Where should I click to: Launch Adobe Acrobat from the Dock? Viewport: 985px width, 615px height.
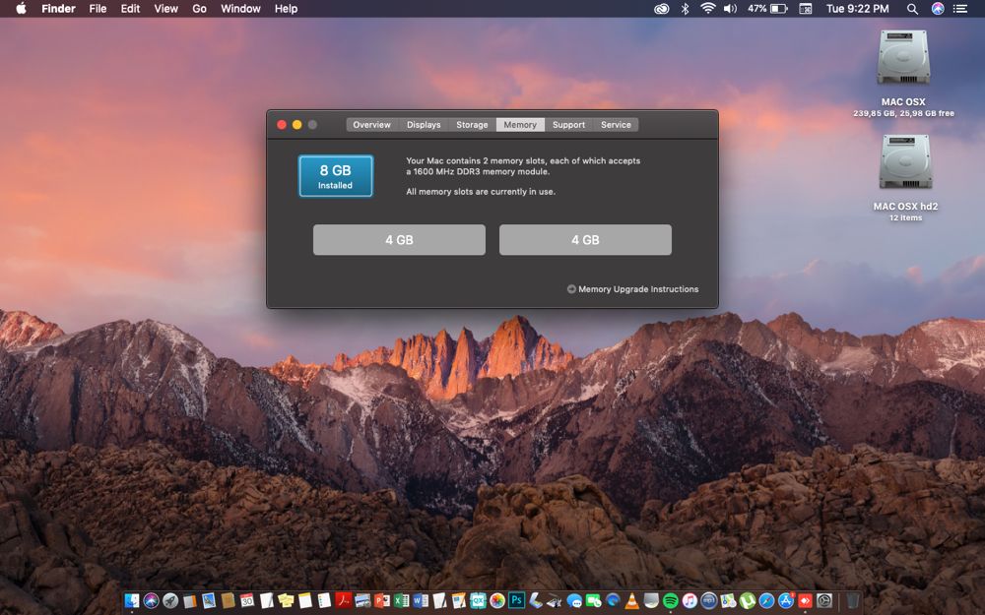pos(344,600)
